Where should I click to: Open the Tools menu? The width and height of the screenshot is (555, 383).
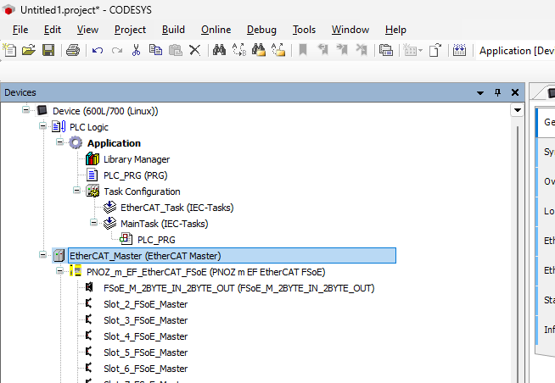click(x=304, y=30)
